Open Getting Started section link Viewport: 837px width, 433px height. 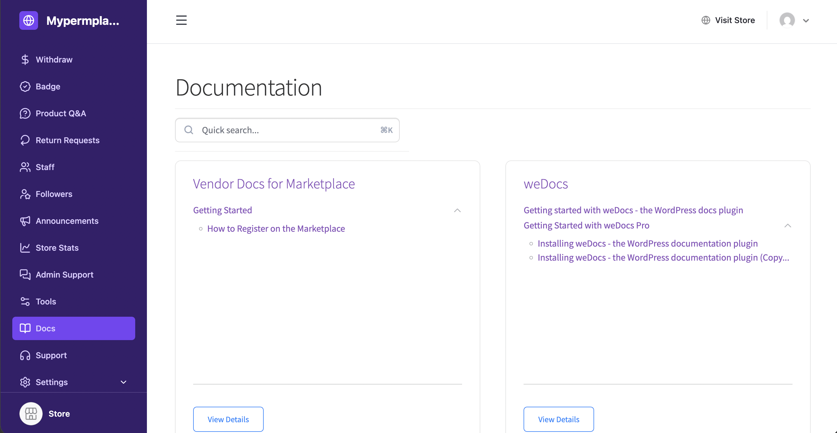pyautogui.click(x=223, y=210)
